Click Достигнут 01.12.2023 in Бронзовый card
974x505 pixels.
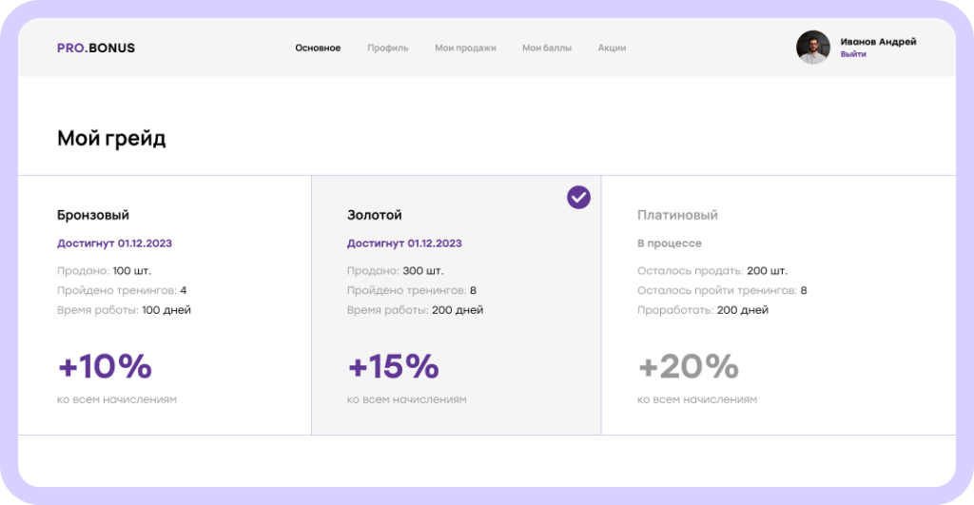pyautogui.click(x=114, y=243)
